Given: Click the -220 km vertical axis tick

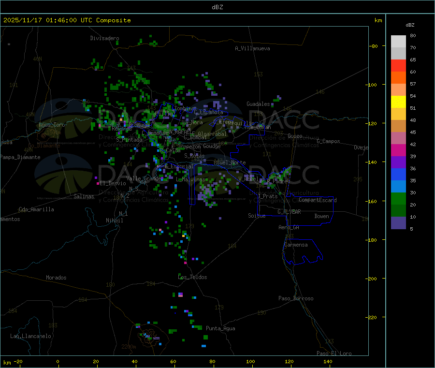Looking at the screenshot, I should click(x=372, y=318).
